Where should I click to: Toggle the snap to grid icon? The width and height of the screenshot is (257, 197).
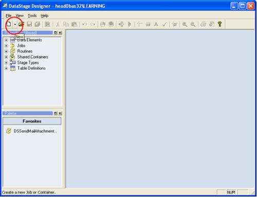point(175,24)
